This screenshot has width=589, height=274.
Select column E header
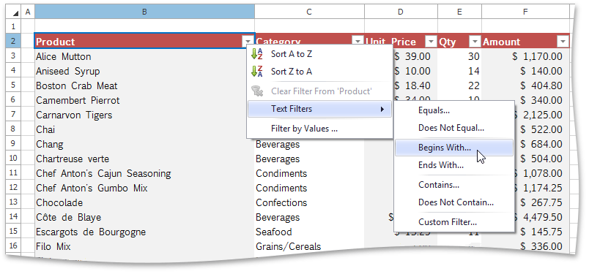(459, 12)
